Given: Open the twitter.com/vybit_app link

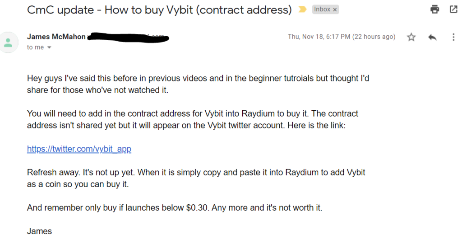Looking at the screenshot, I should tap(79, 149).
